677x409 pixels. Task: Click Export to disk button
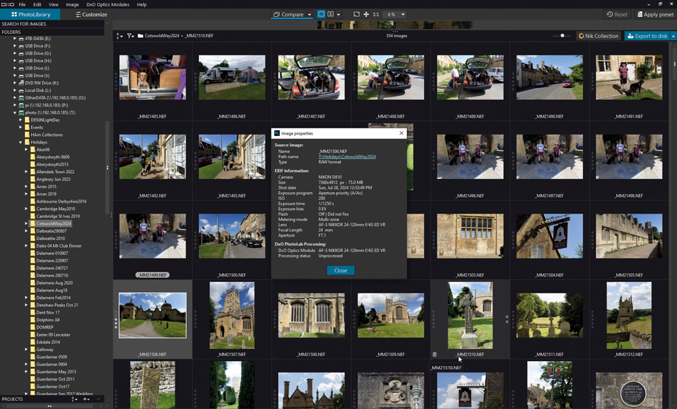647,36
